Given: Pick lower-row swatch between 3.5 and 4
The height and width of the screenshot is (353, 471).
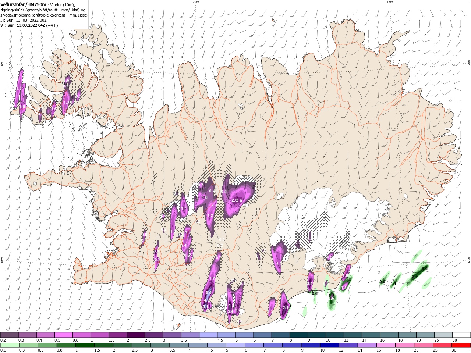Looking at the screenshot, I should click(179, 345).
